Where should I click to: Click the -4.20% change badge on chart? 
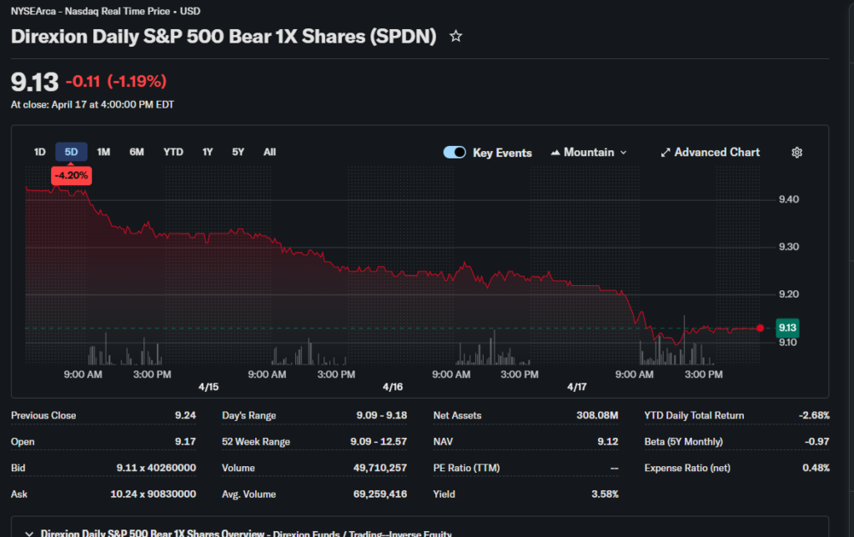point(71,176)
